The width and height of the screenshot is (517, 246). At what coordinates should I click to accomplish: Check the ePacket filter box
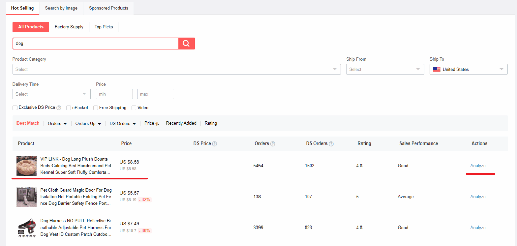pyautogui.click(x=69, y=108)
